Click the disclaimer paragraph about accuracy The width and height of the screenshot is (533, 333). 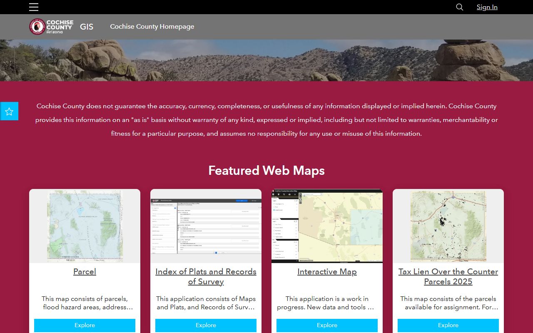pos(266,120)
